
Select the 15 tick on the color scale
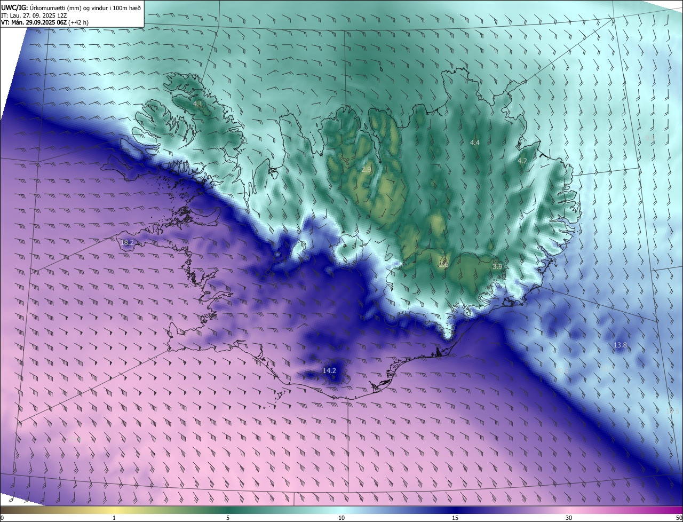[x=455, y=518]
